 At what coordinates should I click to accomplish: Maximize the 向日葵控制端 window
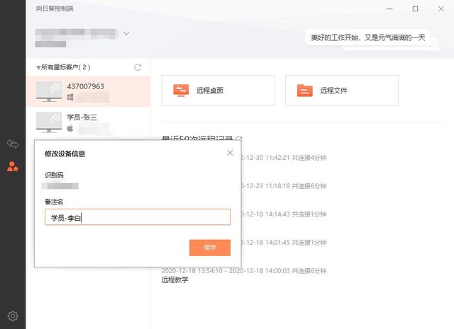[x=415, y=8]
